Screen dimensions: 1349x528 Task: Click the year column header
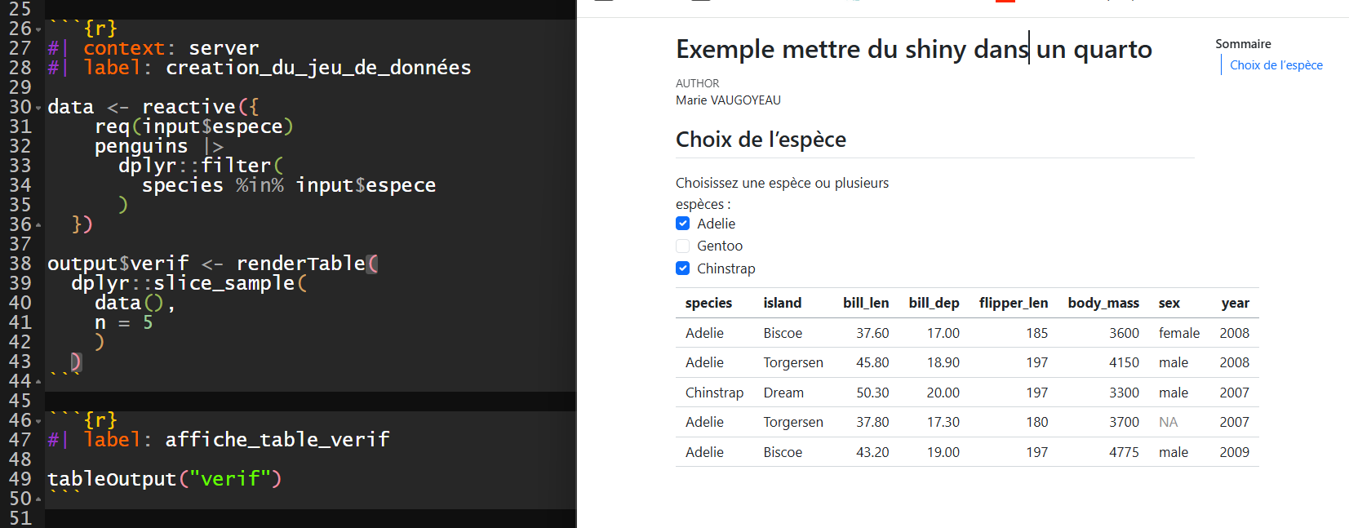point(1235,303)
